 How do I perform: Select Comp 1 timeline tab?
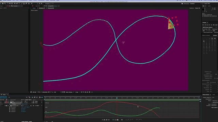[x=4, y=95]
